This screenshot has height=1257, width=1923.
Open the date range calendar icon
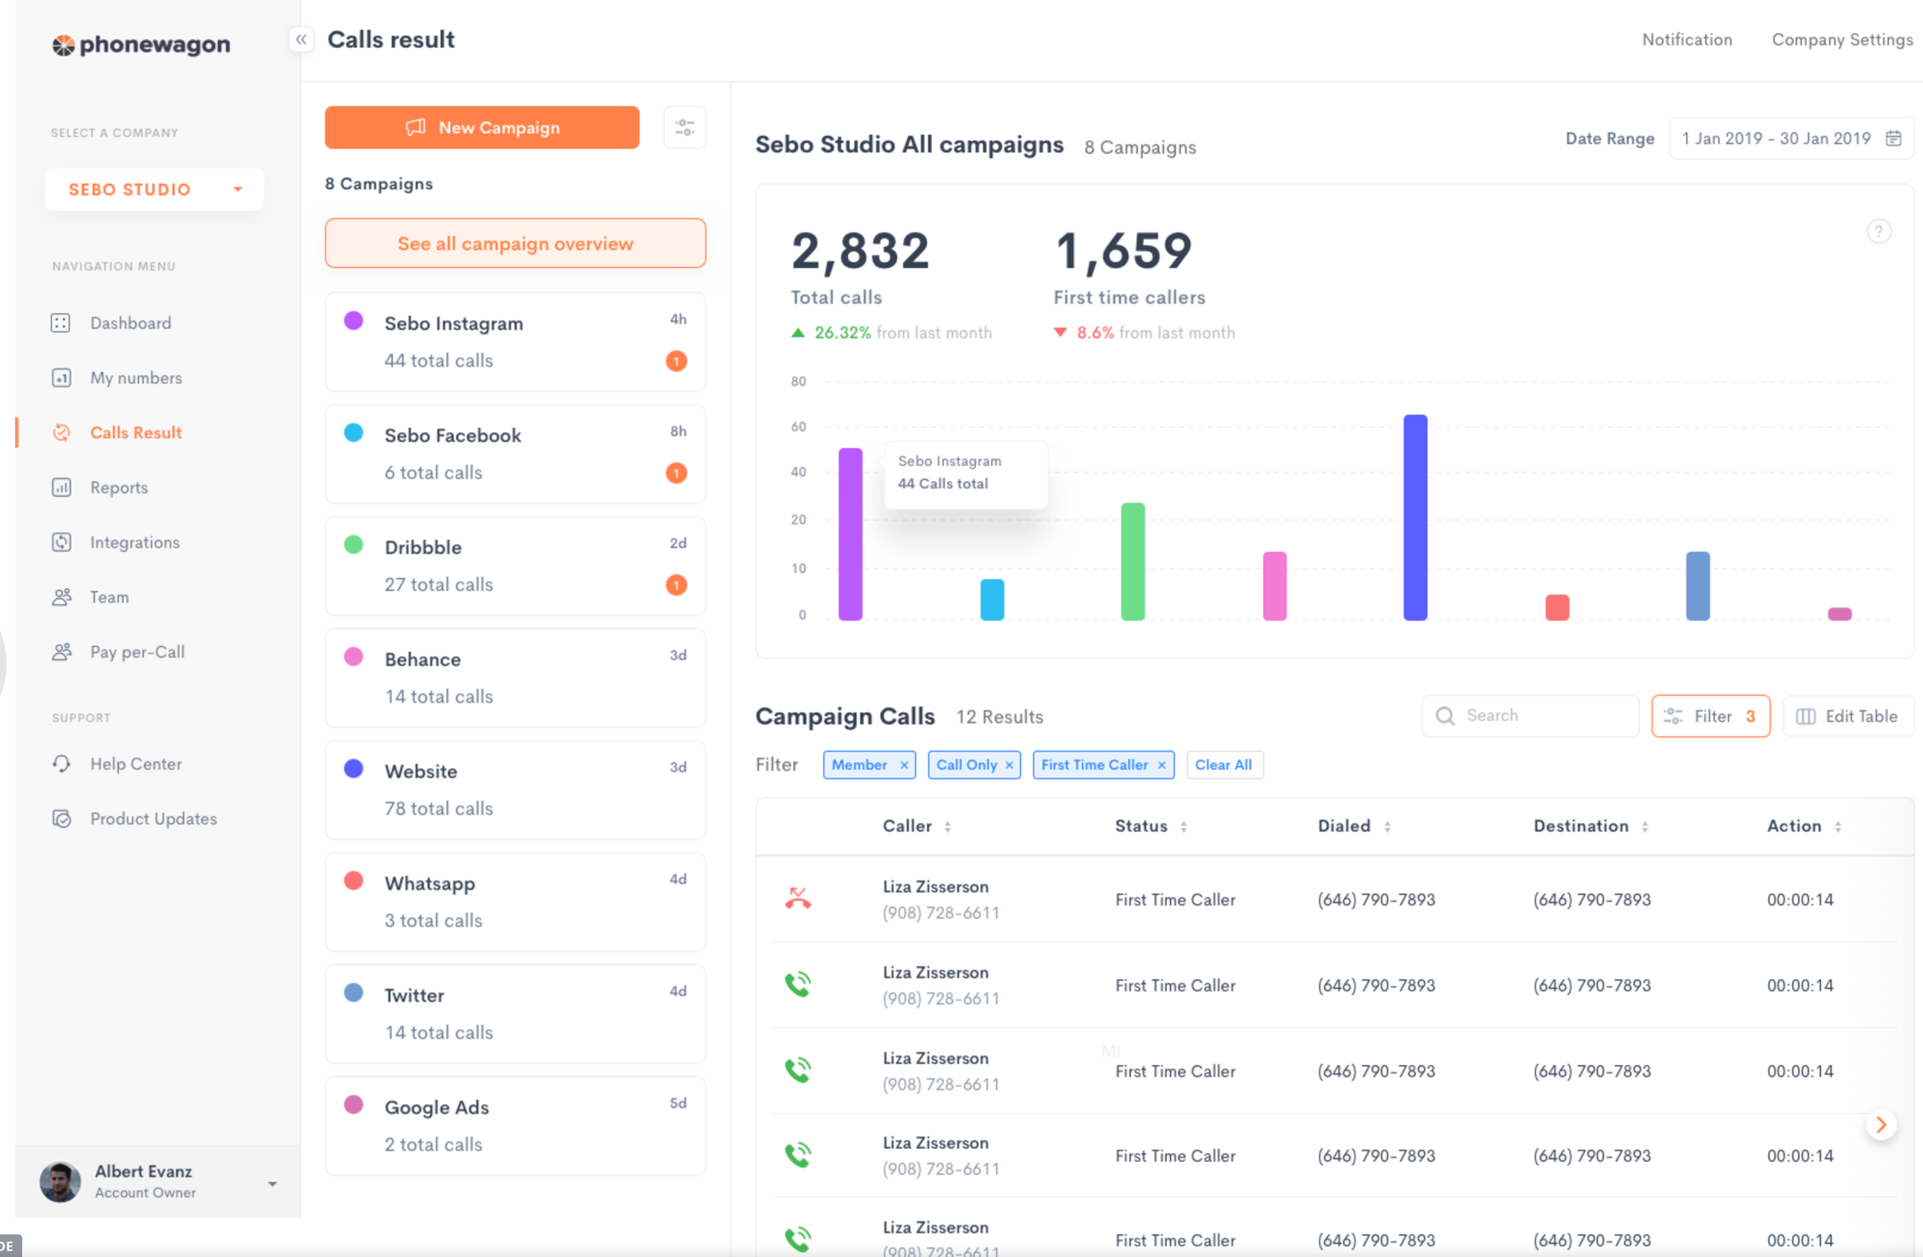point(1893,139)
